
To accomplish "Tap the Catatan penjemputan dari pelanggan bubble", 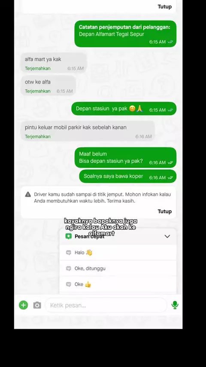I will click(x=125, y=34).
